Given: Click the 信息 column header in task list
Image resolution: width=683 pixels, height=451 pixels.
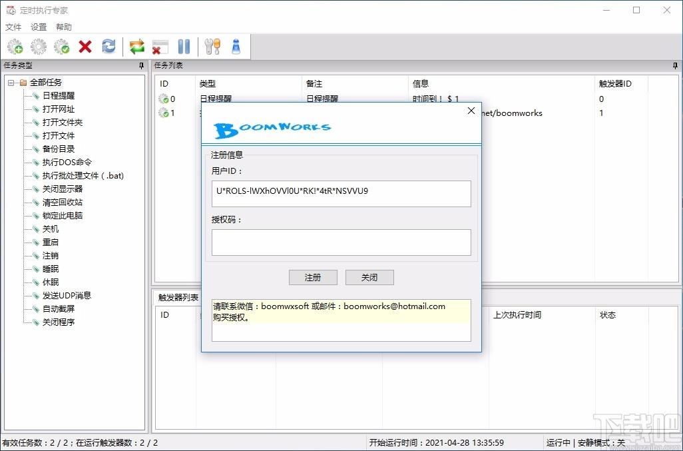Looking at the screenshot, I should [x=502, y=84].
